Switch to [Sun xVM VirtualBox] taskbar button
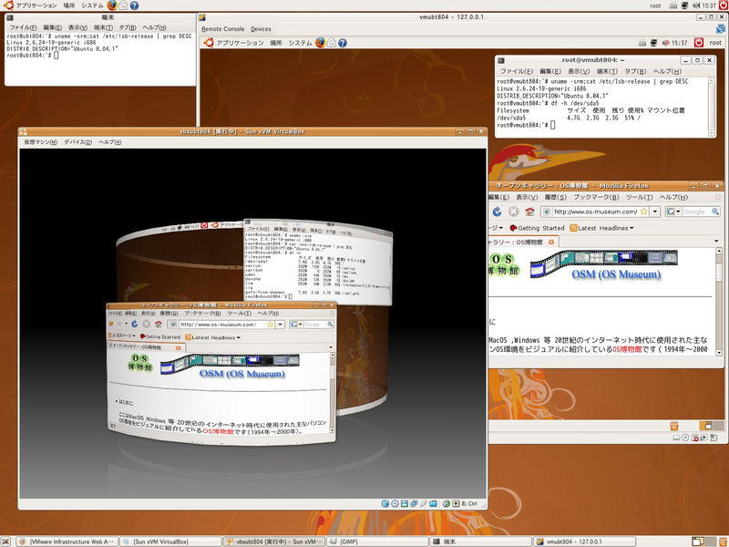 tap(170, 542)
